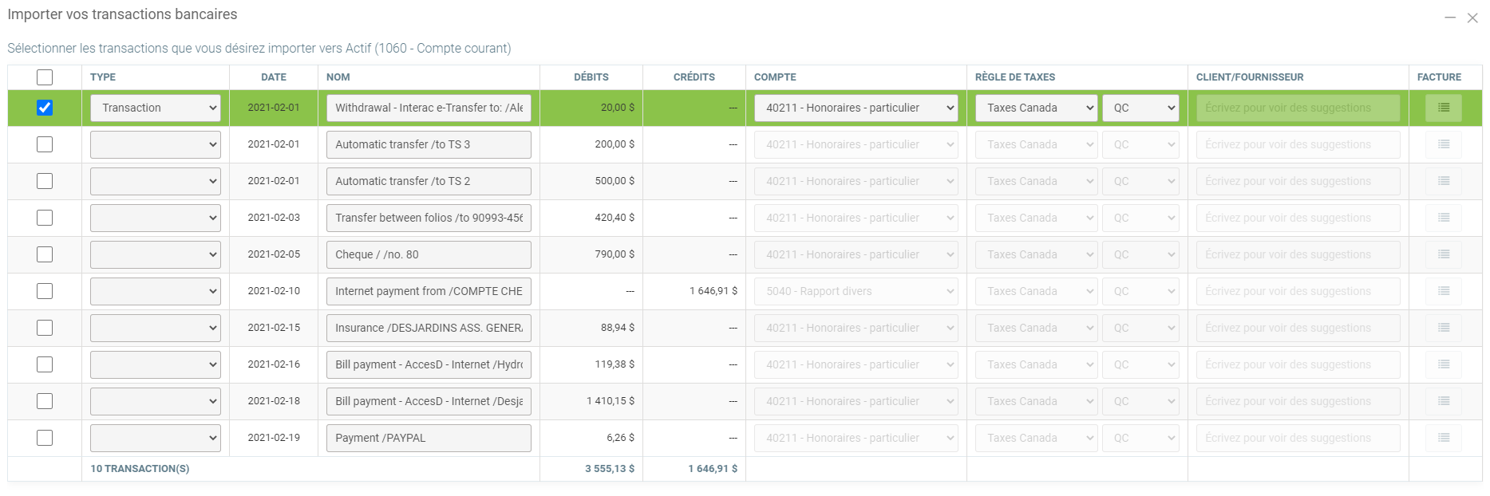This screenshot has height=496, width=1490.
Task: Check the select-all checkbox in header
Action: tap(45, 77)
